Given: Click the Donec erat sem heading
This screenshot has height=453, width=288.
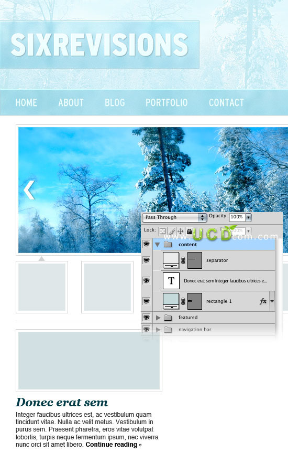Looking at the screenshot, I should 62,402.
